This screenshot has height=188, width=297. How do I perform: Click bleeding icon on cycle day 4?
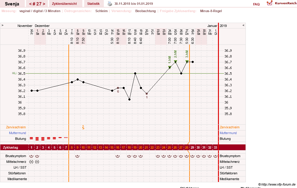click(x=49, y=139)
